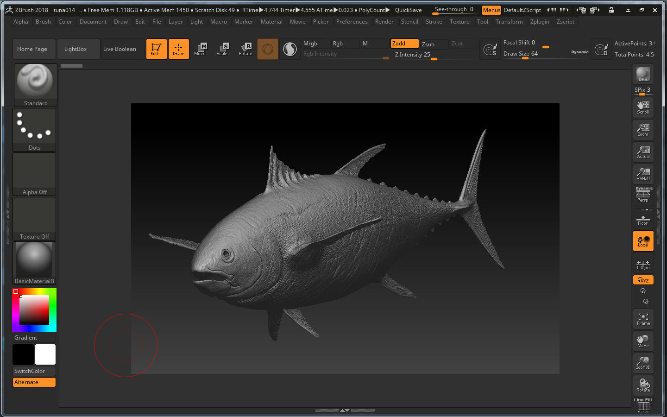Open the Zplugin menu
667x417 pixels.
tap(540, 22)
